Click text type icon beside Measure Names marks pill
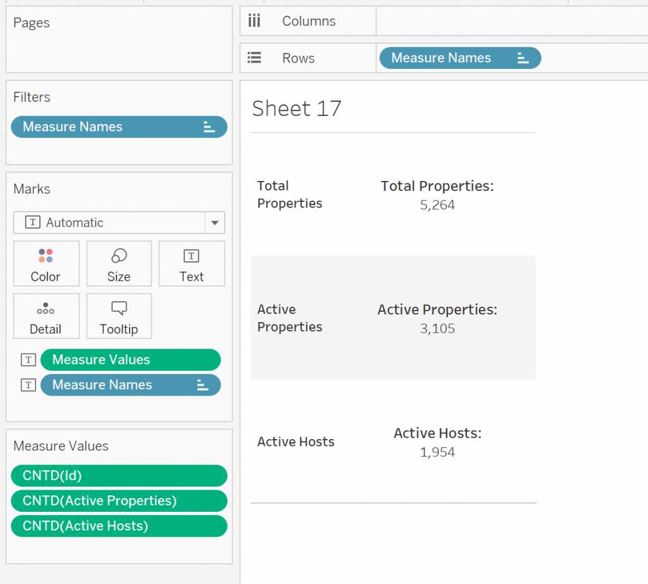The width and height of the screenshot is (648, 584). pos(28,385)
